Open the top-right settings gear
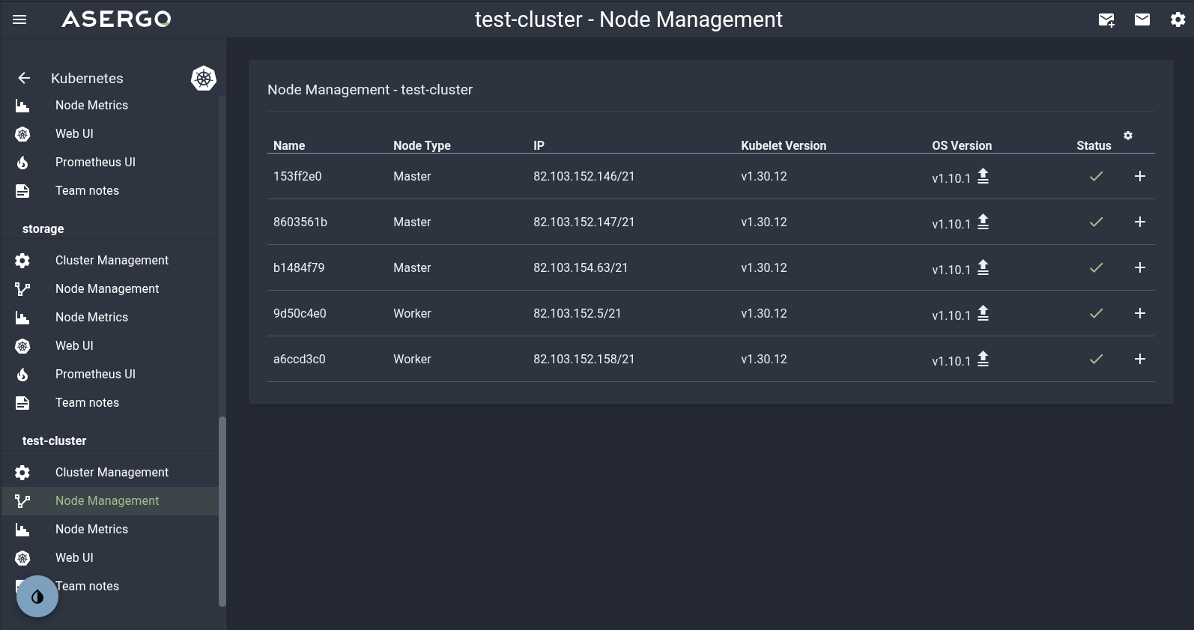1194x630 pixels. point(1178,19)
